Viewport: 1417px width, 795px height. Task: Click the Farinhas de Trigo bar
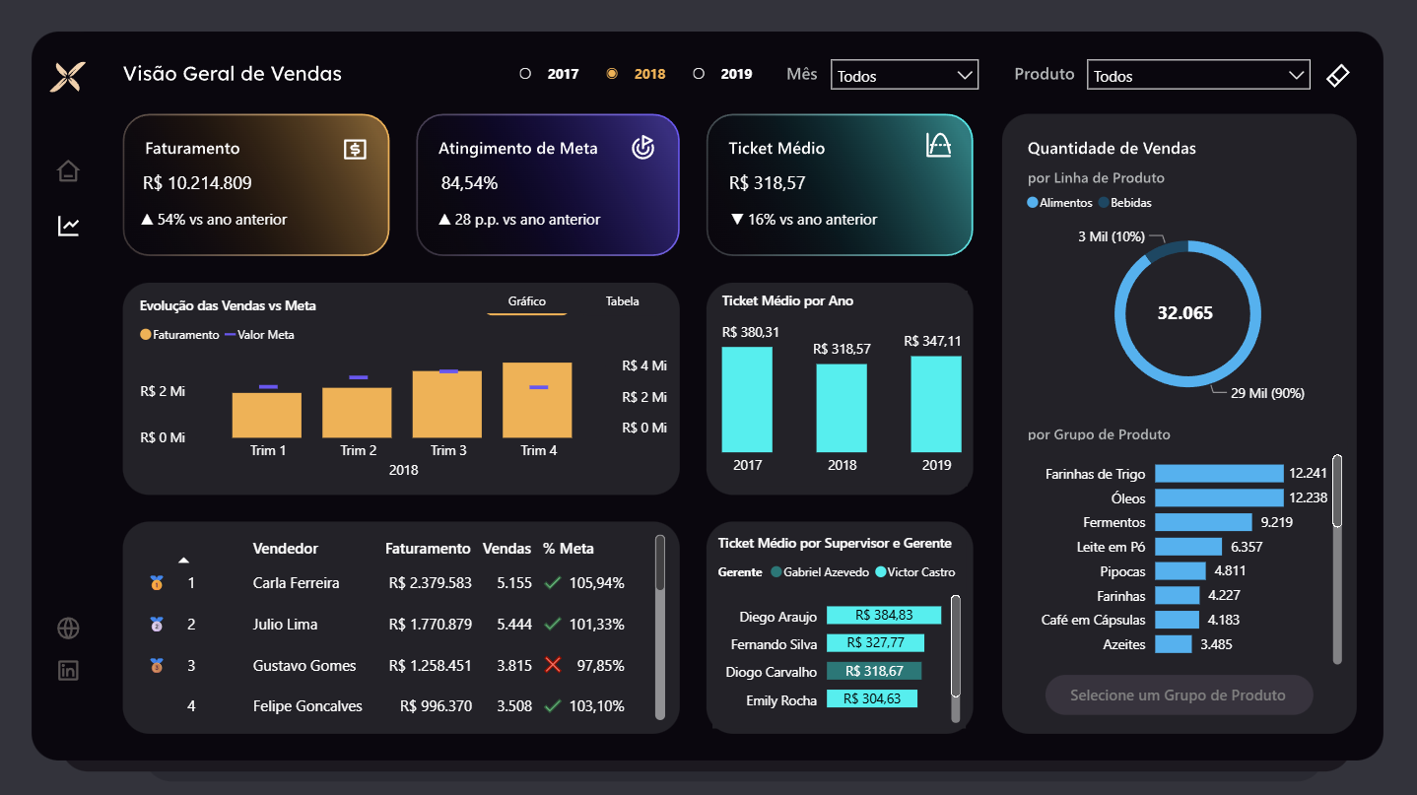click(x=1219, y=474)
